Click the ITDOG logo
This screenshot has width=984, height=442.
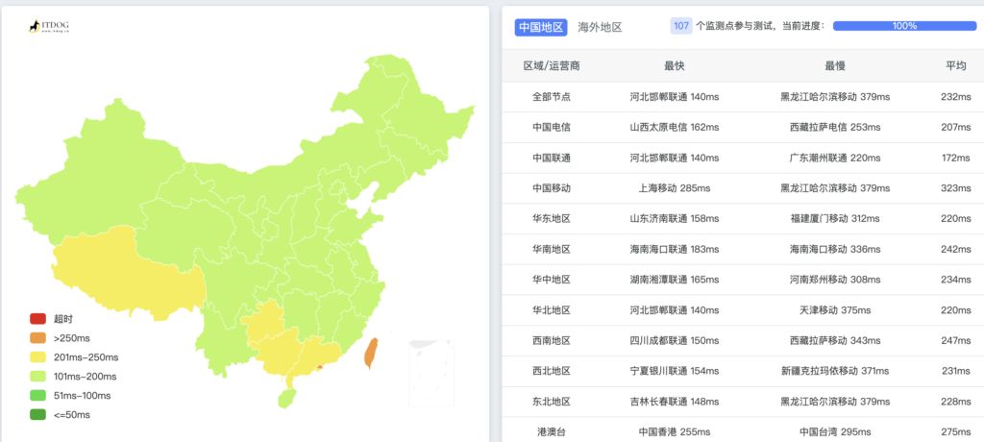point(49,26)
